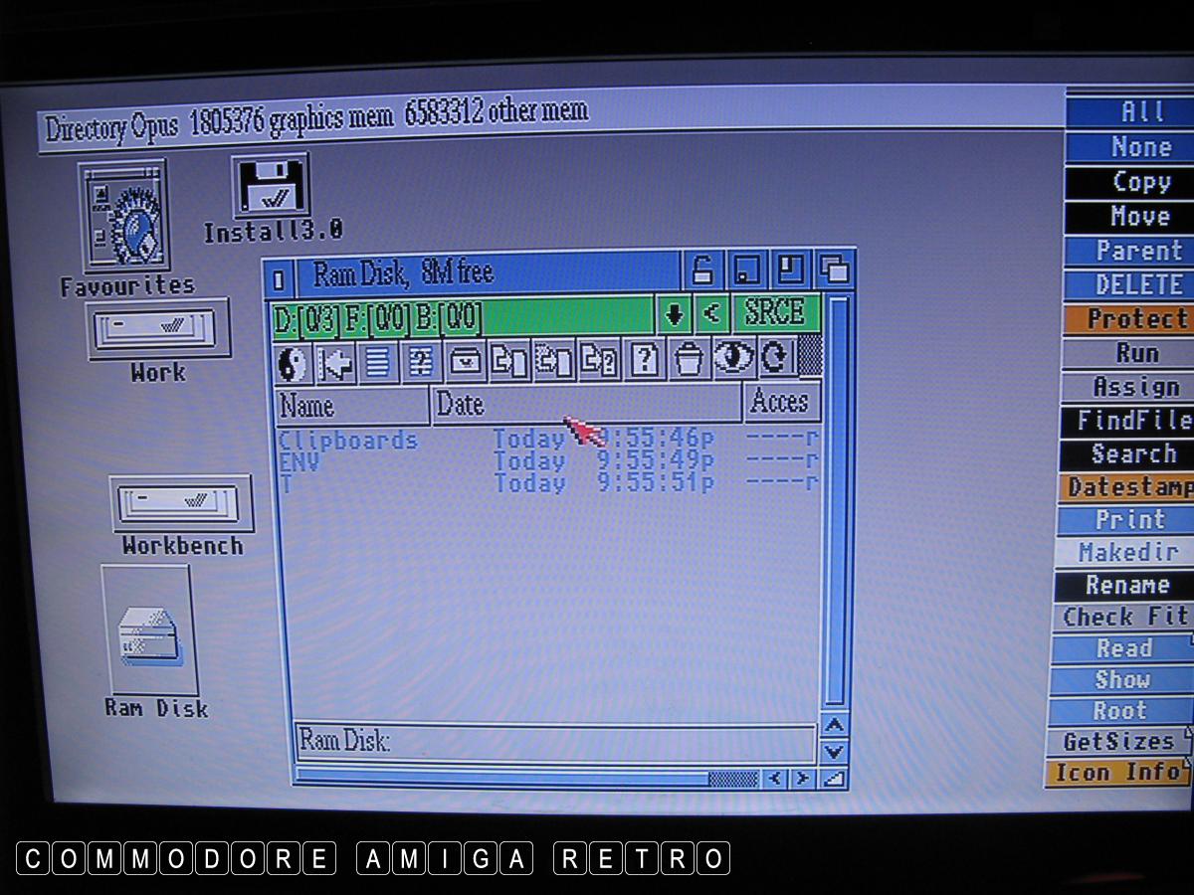Screen dimensions: 1194x895
Task: Toggle the padlock lock icon in lister titlebar
Action: 702,270
